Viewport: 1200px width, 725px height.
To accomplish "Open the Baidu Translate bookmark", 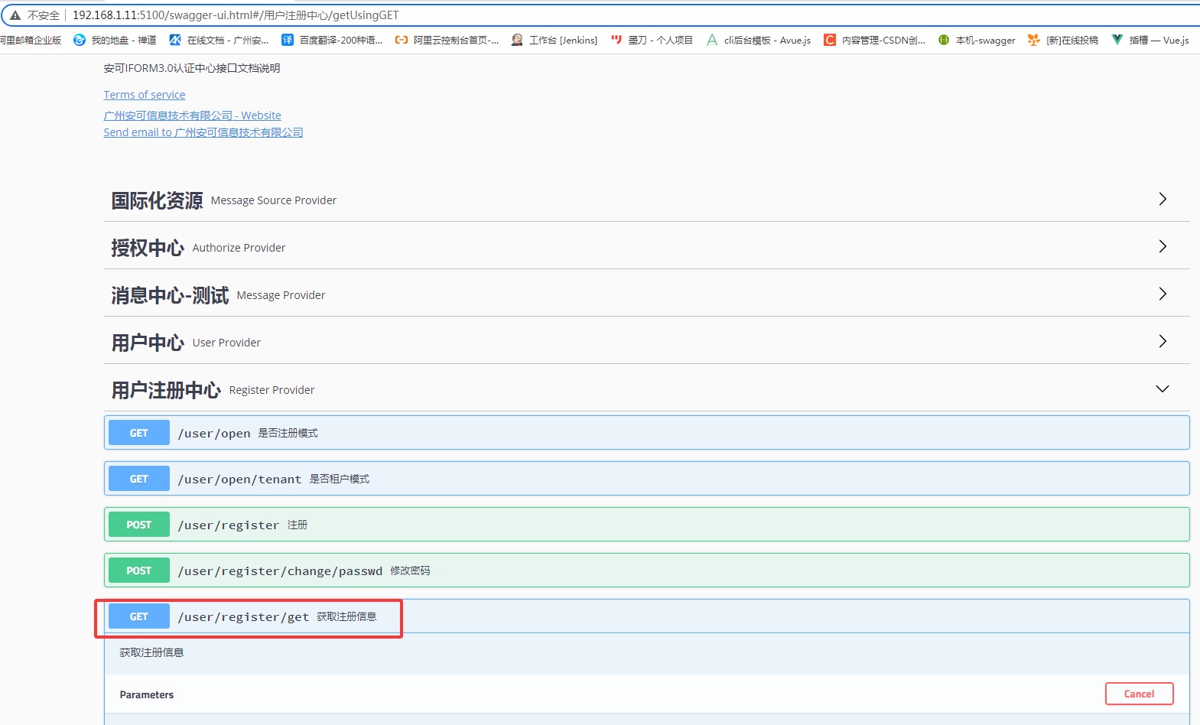I will coord(332,40).
